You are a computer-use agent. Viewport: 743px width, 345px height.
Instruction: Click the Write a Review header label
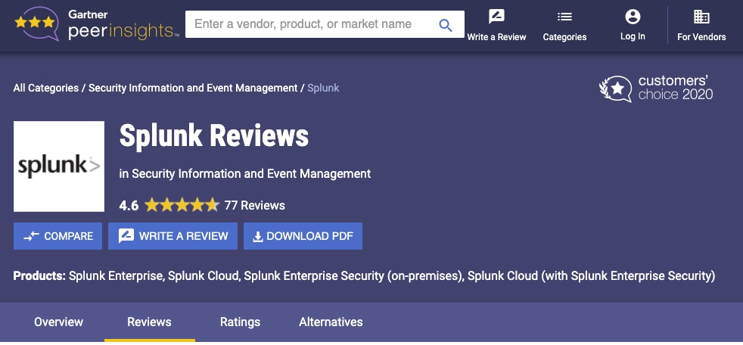tap(496, 37)
